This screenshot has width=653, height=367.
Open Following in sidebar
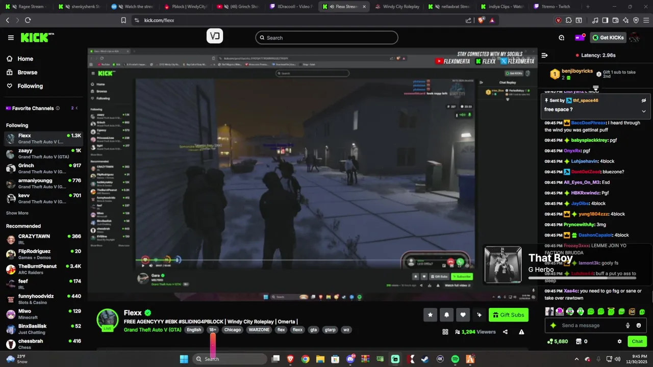[24, 86]
